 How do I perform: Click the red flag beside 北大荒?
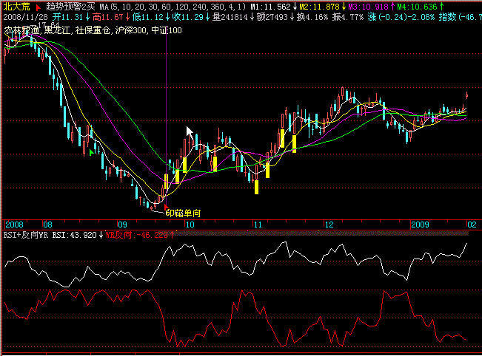tap(39, 7)
